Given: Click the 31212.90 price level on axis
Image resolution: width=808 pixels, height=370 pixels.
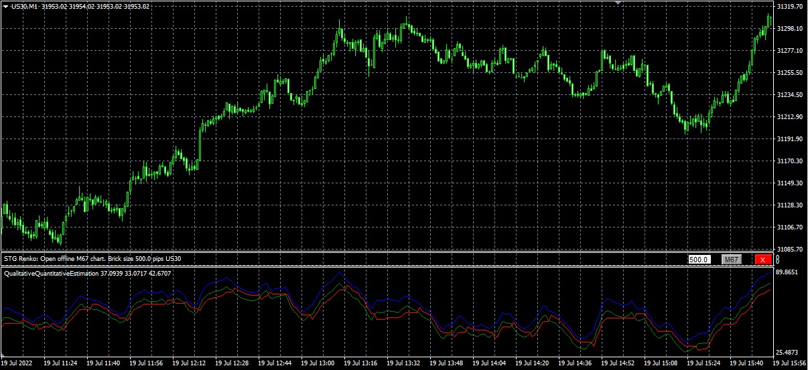Looking at the screenshot, I should pos(791,117).
